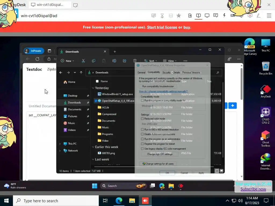Open recent locations chevron beside forward arrow
Image resolution: width=275 pixels, height=206 pixels.
coord(75,72)
